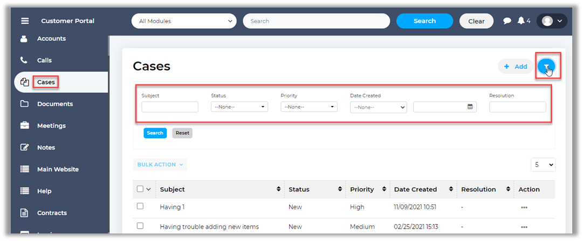Open actions ellipsis for Having 1 row
The image size is (583, 241).
pyautogui.click(x=524, y=207)
